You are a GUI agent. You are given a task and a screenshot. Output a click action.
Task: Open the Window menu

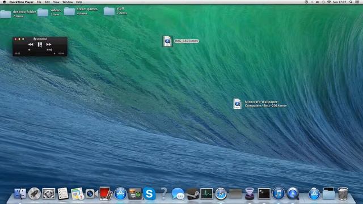67,2
